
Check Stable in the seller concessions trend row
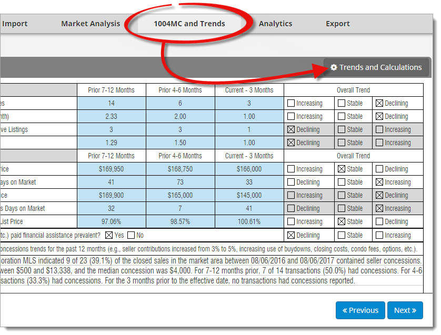[x=342, y=235]
